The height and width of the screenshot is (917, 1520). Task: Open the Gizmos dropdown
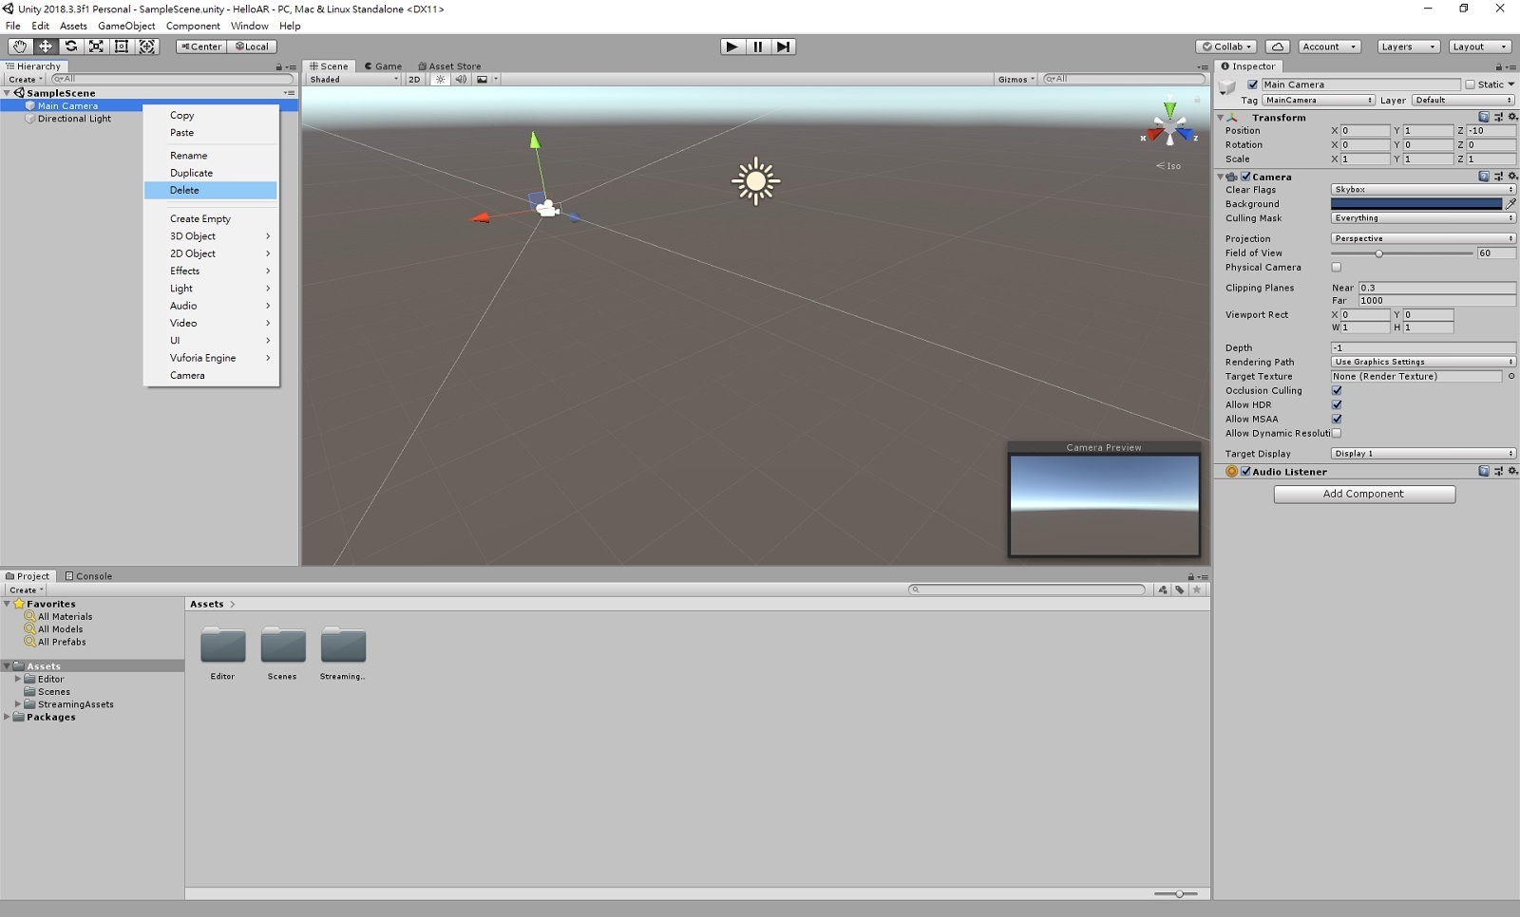[x=1016, y=80]
